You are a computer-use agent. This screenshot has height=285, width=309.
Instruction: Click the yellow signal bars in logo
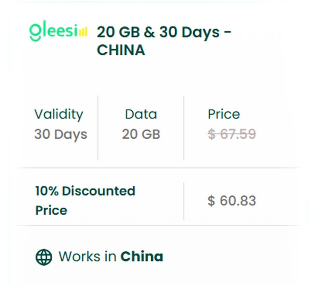(83, 33)
